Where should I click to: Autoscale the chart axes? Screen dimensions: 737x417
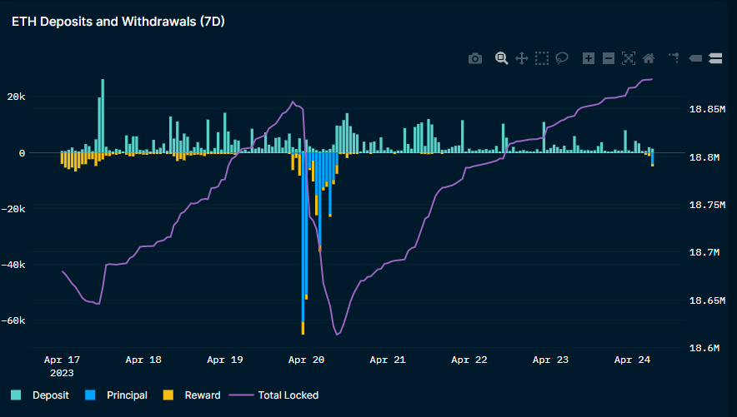629,58
